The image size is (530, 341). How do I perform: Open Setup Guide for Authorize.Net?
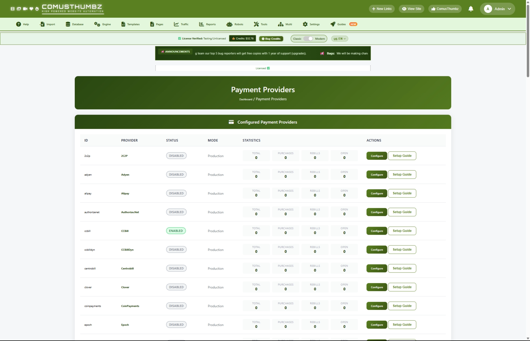coord(402,212)
